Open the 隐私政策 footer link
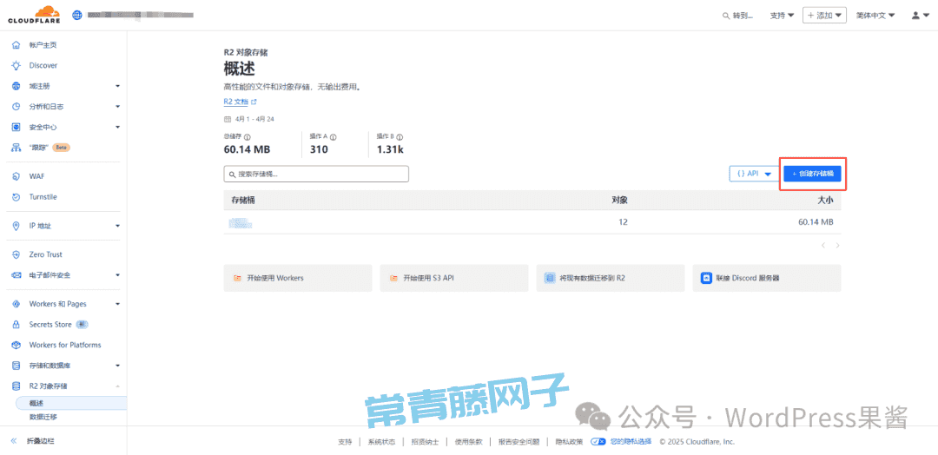Screen dimensions: 938x455 tap(569, 442)
